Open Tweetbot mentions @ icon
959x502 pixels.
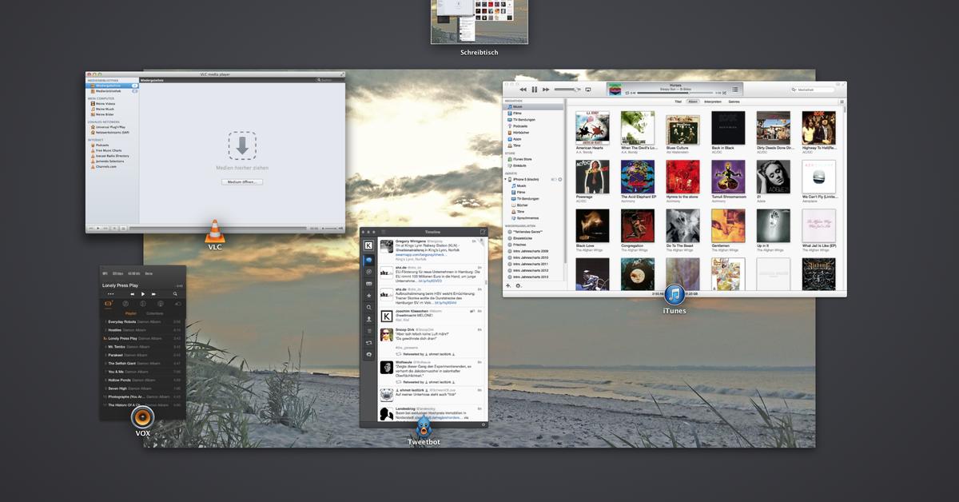(x=368, y=272)
